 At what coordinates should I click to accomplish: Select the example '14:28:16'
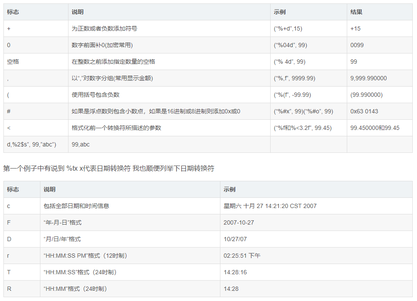235,272
